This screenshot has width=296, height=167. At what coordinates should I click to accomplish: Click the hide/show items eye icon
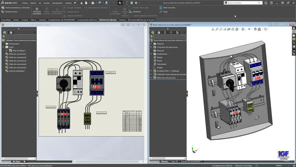pos(249,29)
